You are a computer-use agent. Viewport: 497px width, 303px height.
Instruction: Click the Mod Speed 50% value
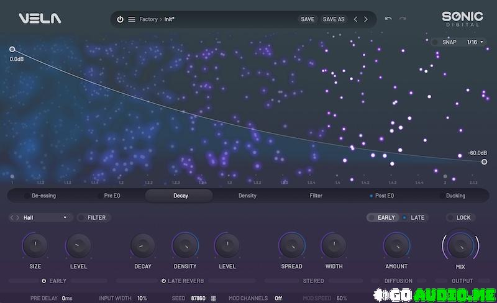(x=342, y=298)
